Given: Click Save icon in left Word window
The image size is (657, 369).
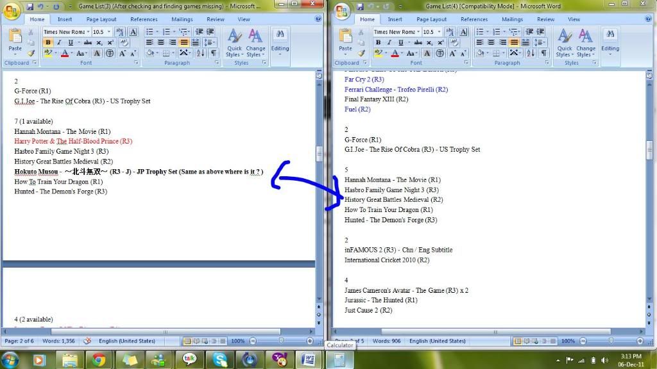Looking at the screenshot, I should 30,6.
